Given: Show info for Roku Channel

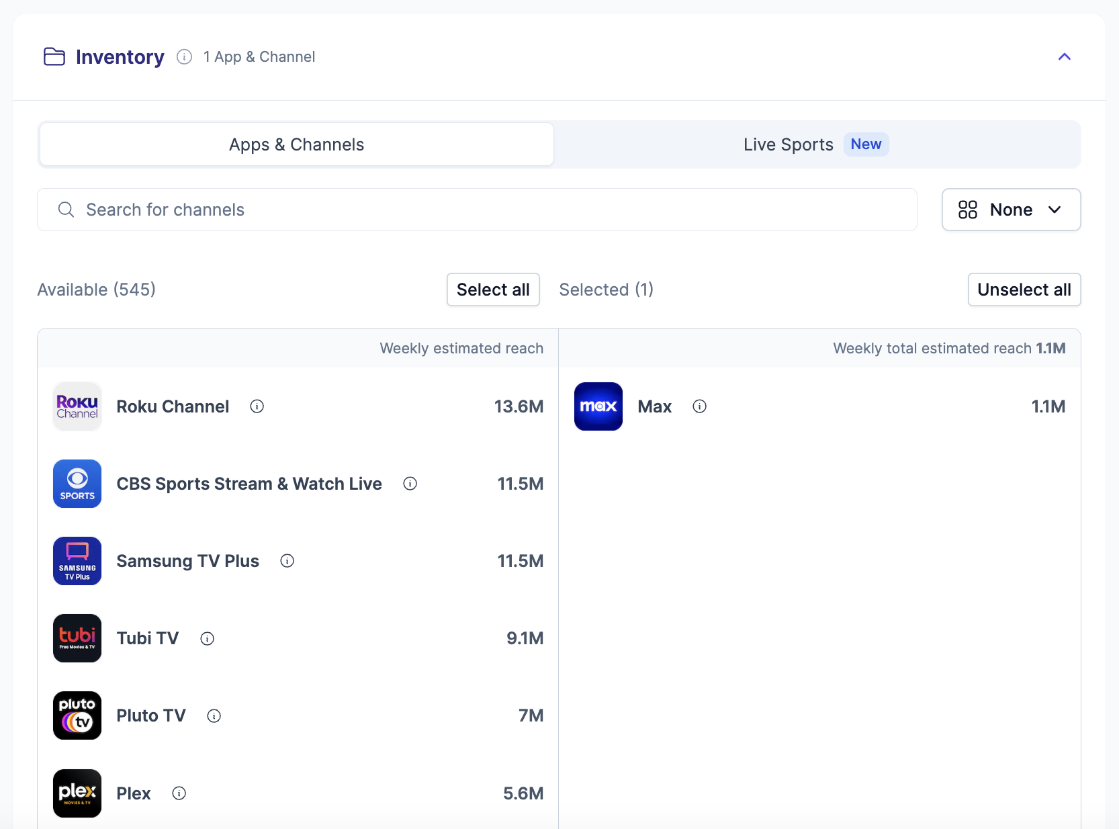Looking at the screenshot, I should click(x=257, y=406).
